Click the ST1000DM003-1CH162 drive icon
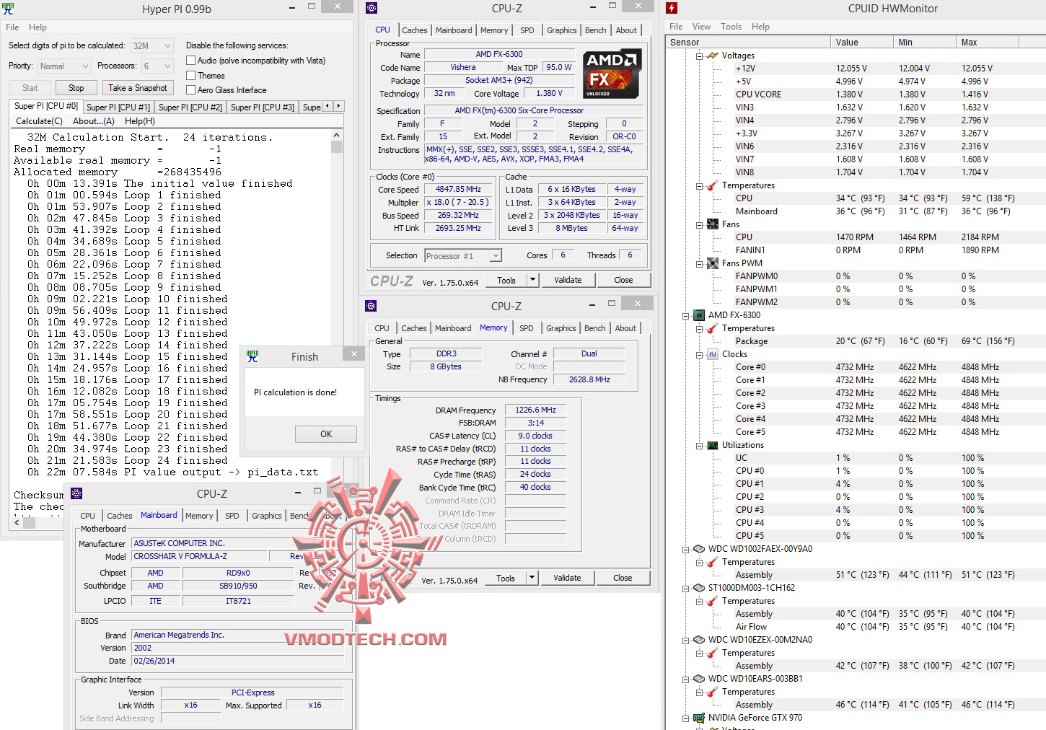Viewport: 1046px width, 730px height. [699, 588]
